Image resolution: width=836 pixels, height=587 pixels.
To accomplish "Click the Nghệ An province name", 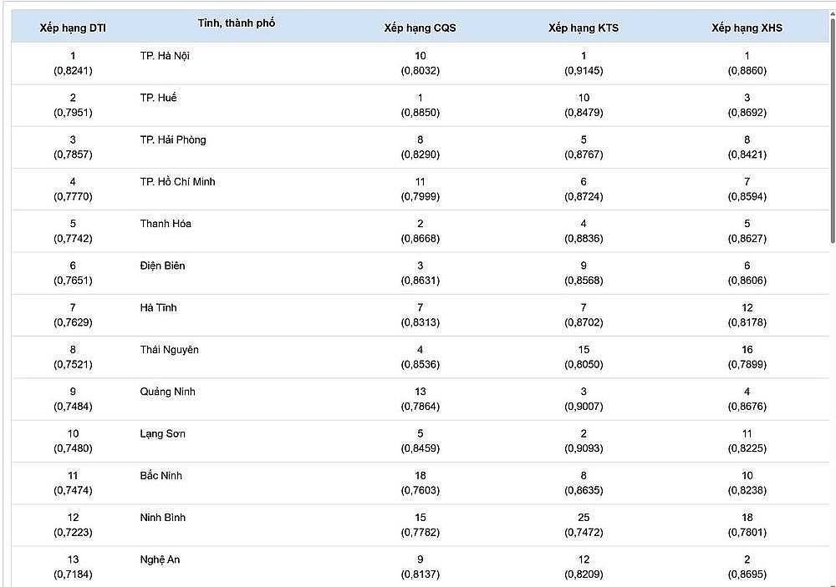I will pos(160,559).
